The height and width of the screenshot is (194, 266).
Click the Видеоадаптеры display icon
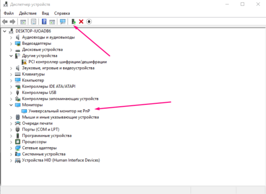[x=18, y=44]
